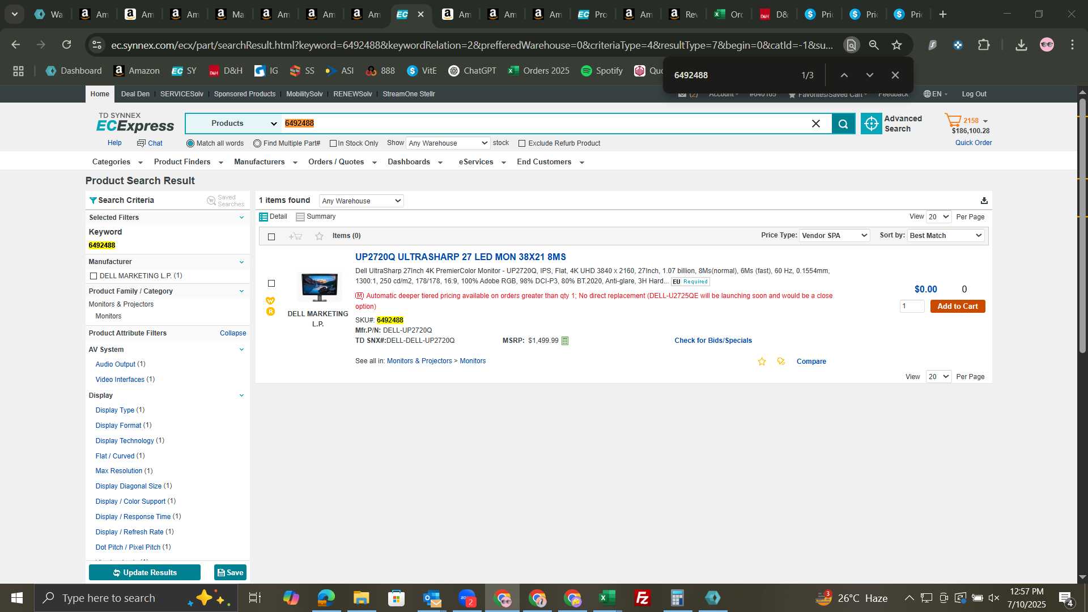Open Advanced Search crosshair icon
Image resolution: width=1088 pixels, height=612 pixels.
pyautogui.click(x=872, y=124)
